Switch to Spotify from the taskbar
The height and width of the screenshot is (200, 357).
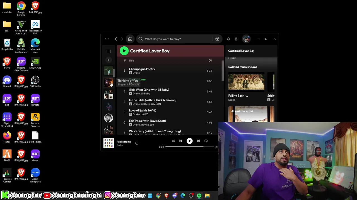(x=199, y=196)
